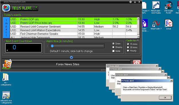The height and width of the screenshot is (105, 179).
Task: Click OK in the FX News alert dialog
Action: pos(165,98)
